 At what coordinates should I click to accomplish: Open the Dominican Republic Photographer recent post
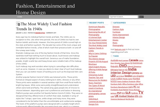97,28
